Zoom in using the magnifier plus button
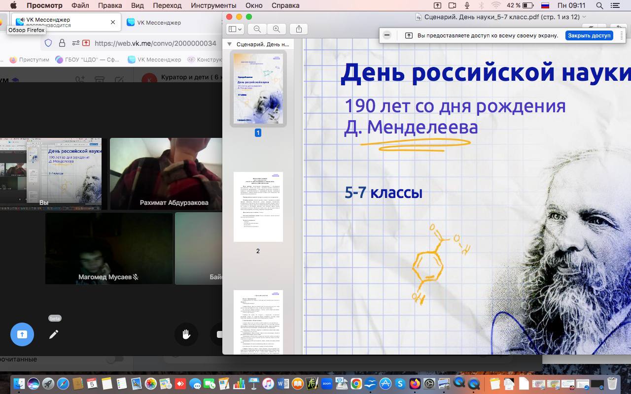631x394 pixels. (277, 29)
